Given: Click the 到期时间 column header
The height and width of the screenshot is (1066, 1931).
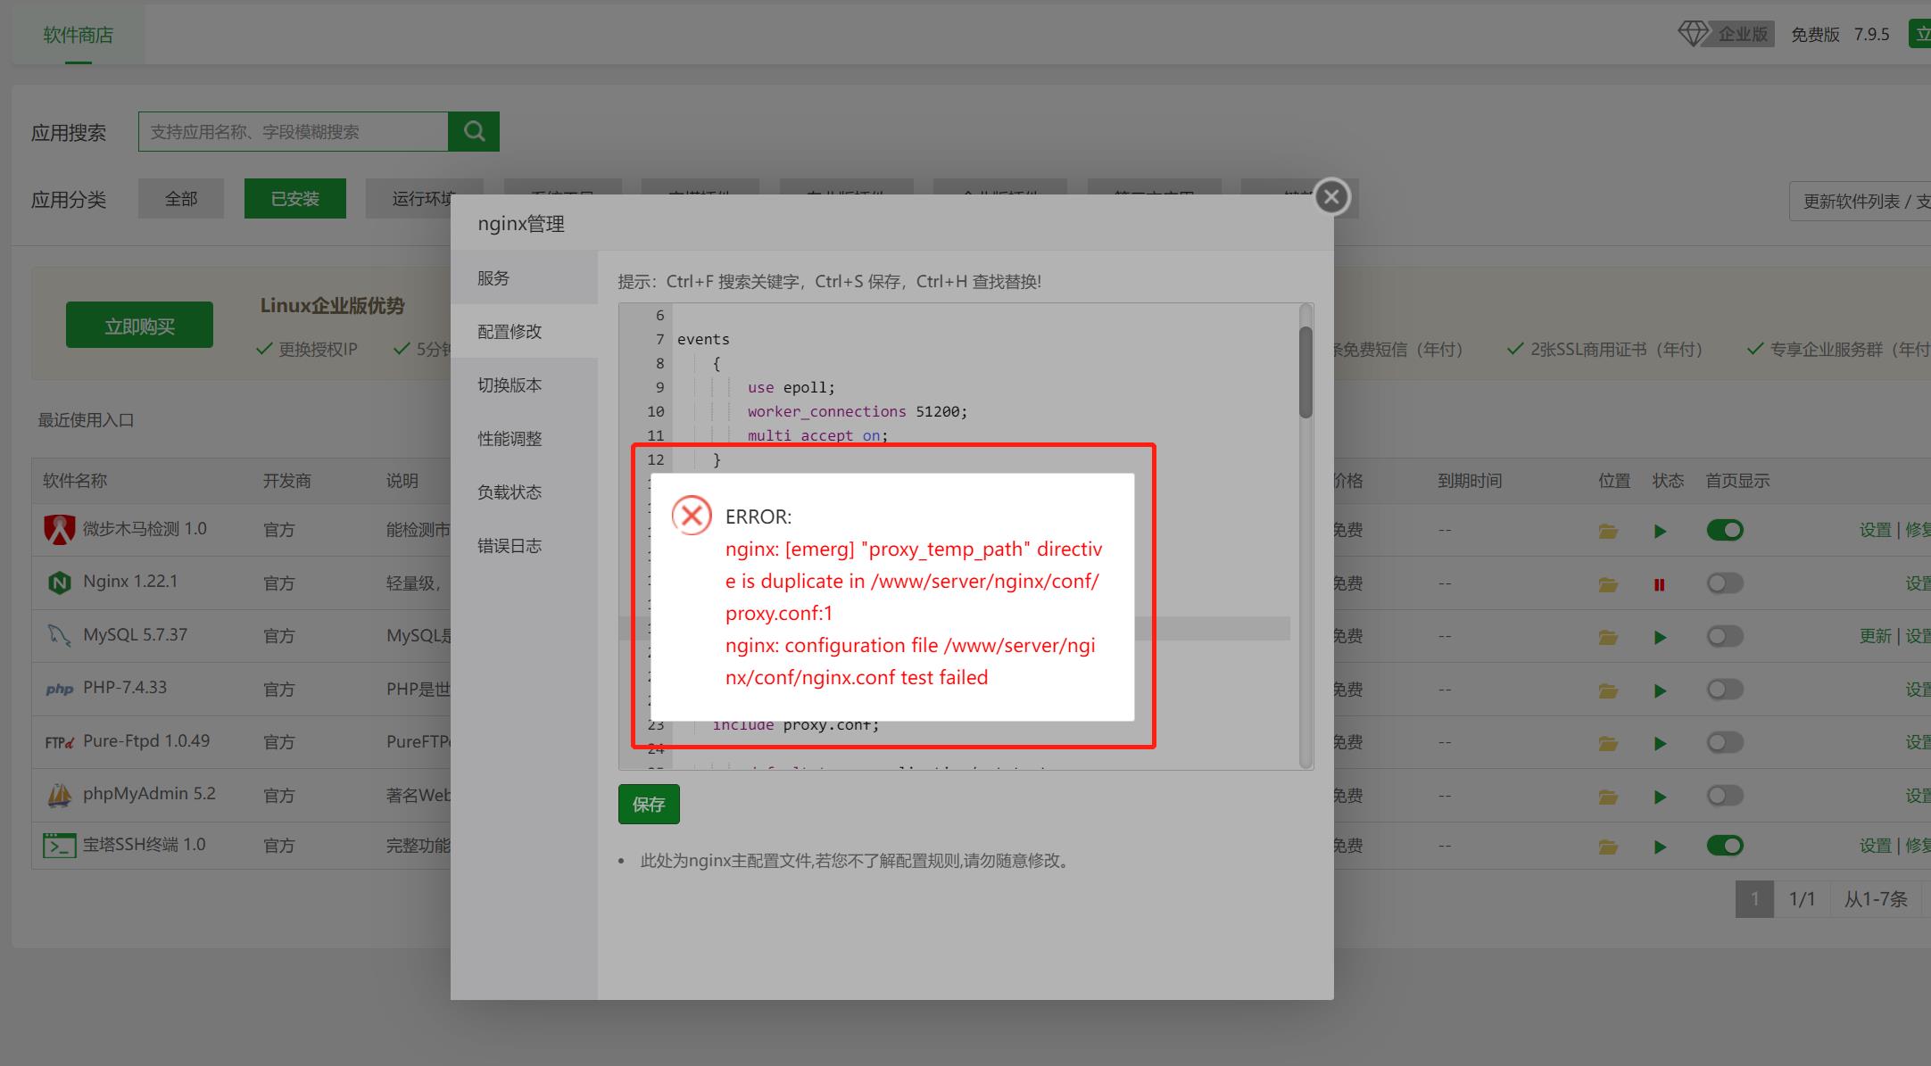Looking at the screenshot, I should [x=1470, y=481].
